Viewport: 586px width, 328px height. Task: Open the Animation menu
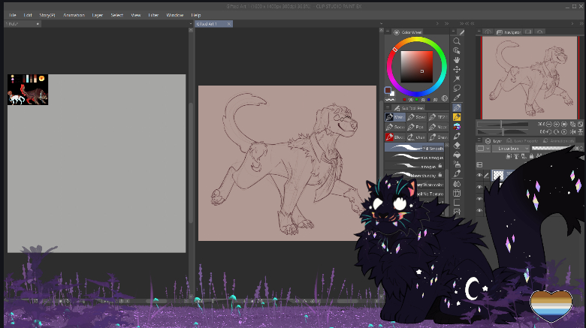(x=74, y=15)
